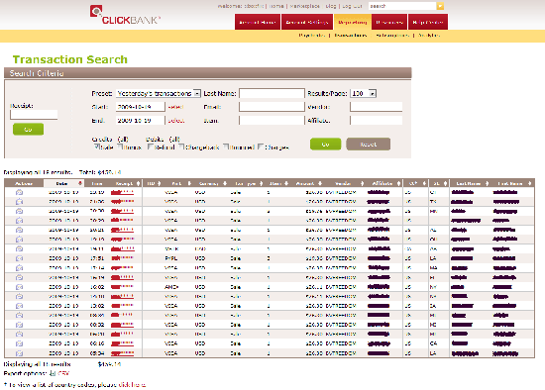Focus the Email input field
The width and height of the screenshot is (545, 390).
coord(272,107)
